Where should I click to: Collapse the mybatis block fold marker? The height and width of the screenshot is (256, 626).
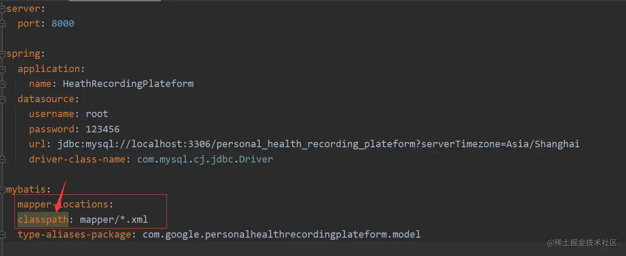tap(3, 190)
